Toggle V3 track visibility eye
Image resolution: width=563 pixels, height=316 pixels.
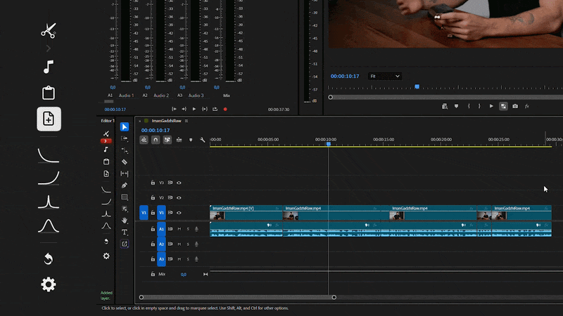coord(179,183)
